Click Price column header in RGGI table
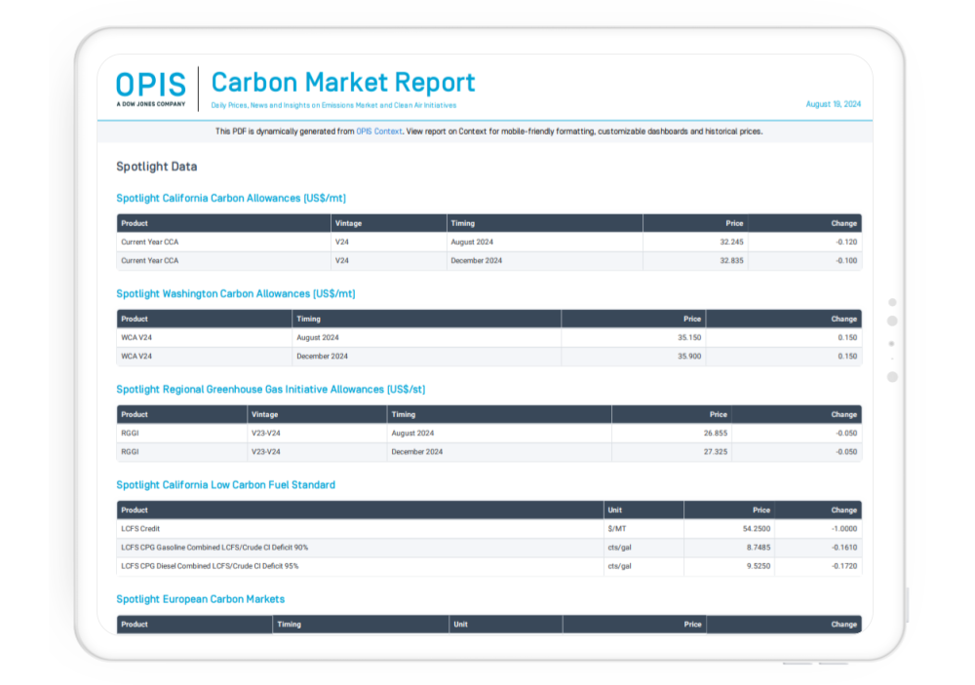This screenshot has height=685, width=975. [718, 414]
